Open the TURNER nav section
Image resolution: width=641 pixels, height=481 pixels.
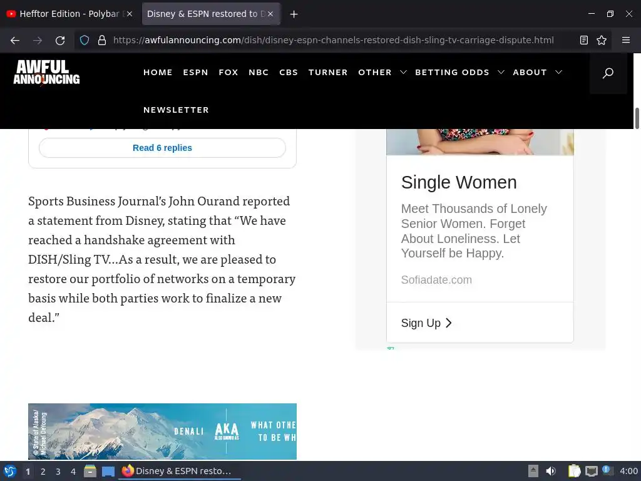[328, 73]
